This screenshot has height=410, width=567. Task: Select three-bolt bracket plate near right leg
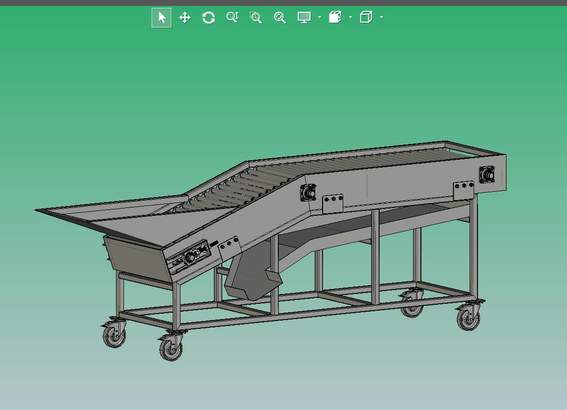(464, 190)
